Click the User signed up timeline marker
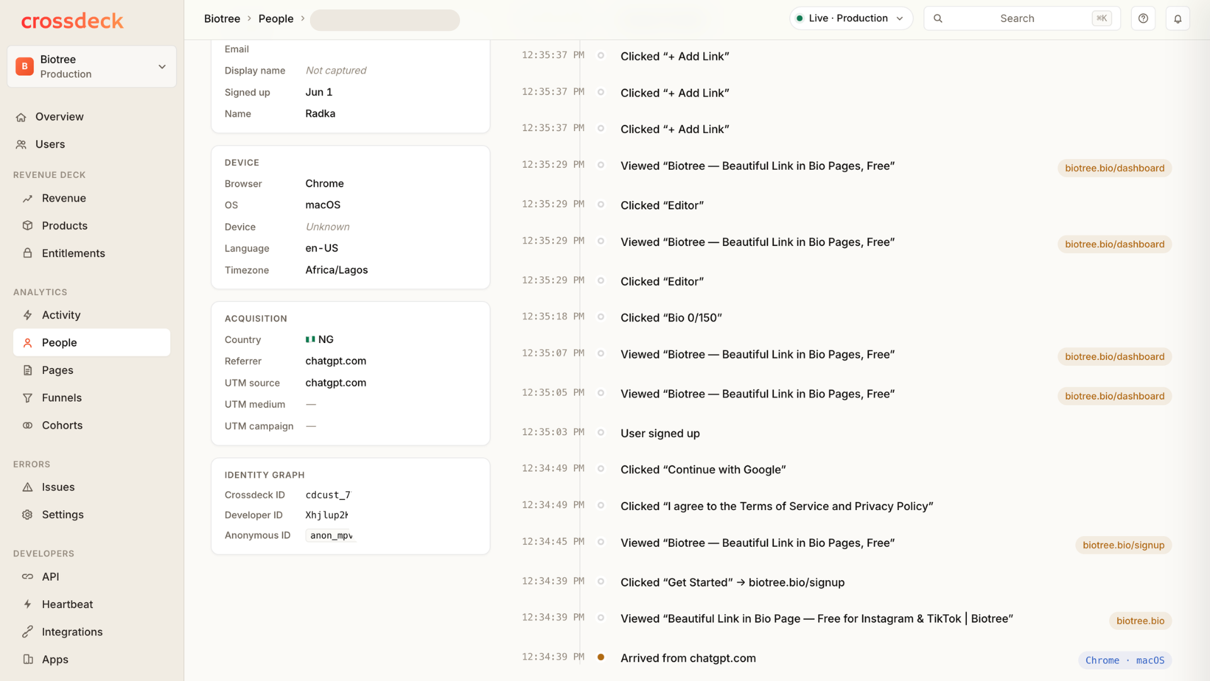 pos(601,433)
